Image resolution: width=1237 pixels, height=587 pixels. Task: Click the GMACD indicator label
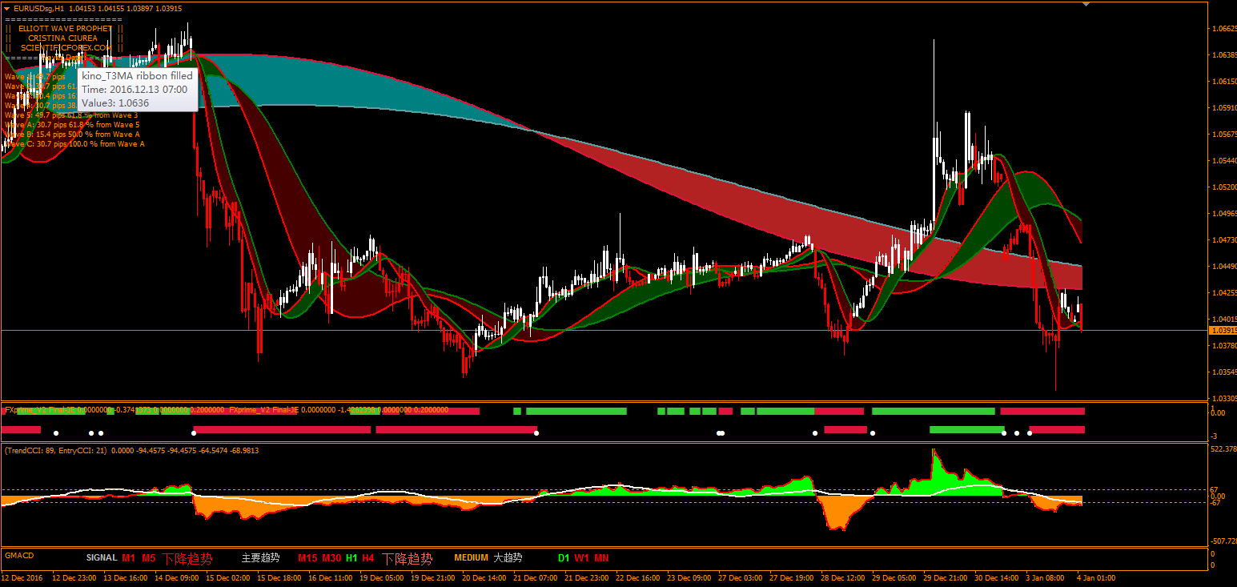18,555
